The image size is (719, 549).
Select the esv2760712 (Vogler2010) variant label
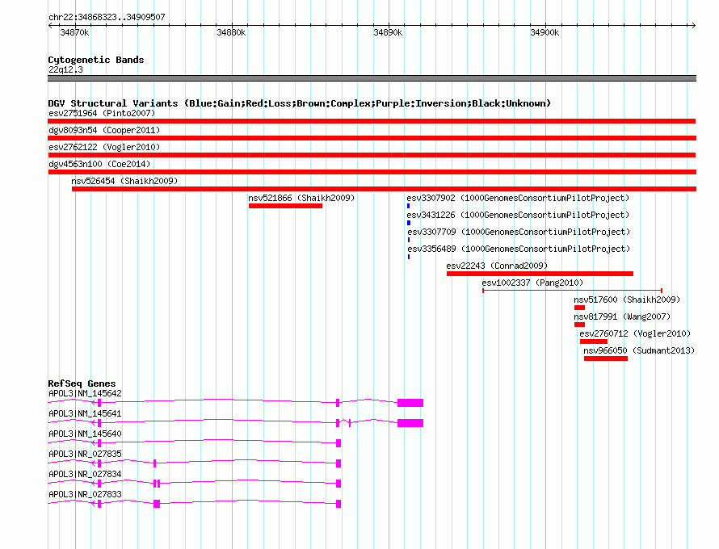pyautogui.click(x=634, y=333)
